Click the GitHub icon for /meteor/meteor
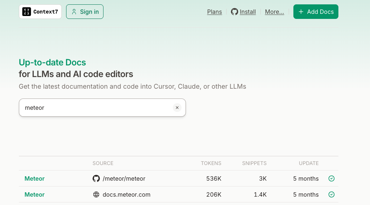This screenshot has width=370, height=205. click(96, 178)
